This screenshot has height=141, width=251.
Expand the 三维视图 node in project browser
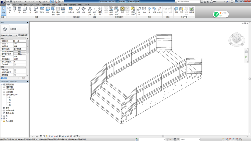4,92
